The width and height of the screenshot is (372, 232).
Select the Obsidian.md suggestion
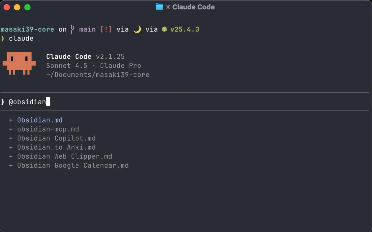40,120
